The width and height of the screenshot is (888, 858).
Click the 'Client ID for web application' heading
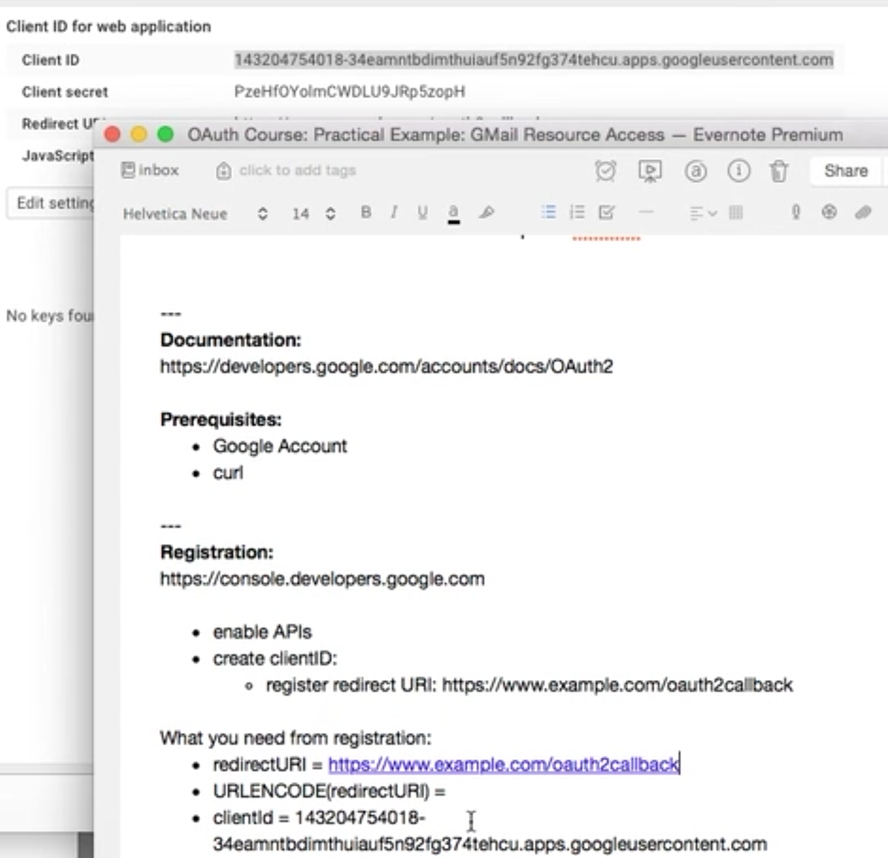108,26
